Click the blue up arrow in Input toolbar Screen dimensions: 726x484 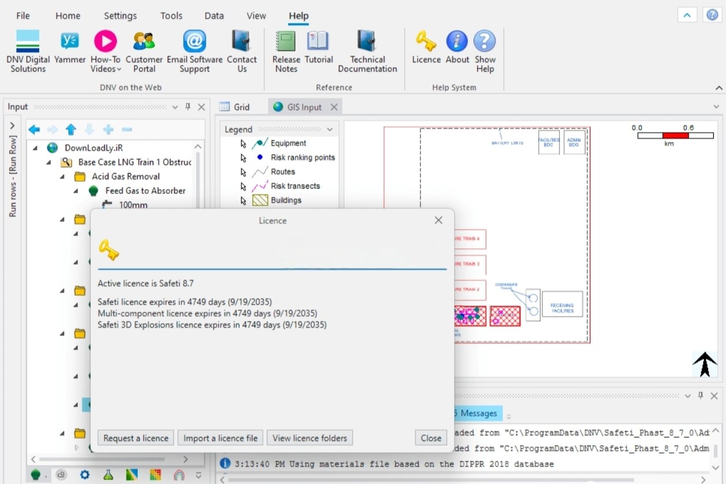point(71,130)
